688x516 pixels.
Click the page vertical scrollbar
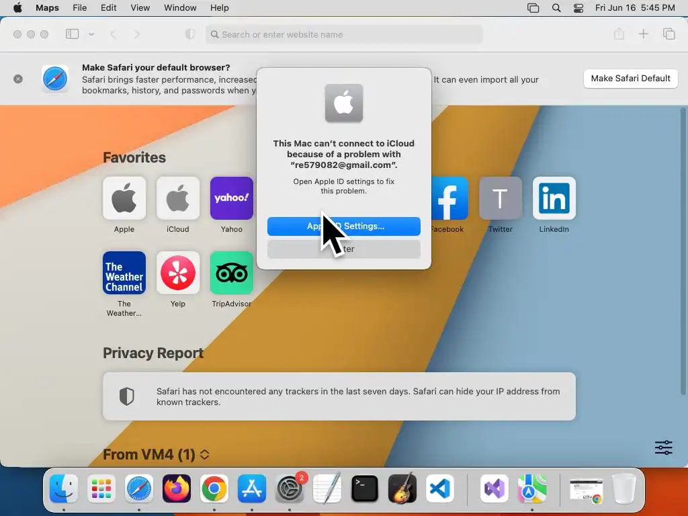tap(683, 251)
